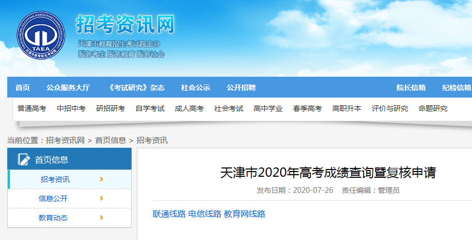
Task: Click orange arrow next to 招考资讯
Action: coord(101,179)
